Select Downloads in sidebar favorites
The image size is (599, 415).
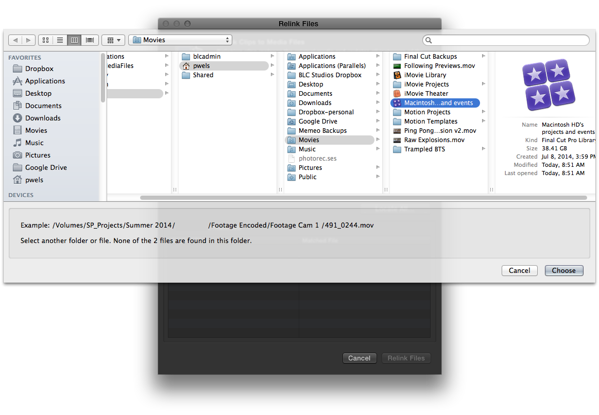click(43, 118)
